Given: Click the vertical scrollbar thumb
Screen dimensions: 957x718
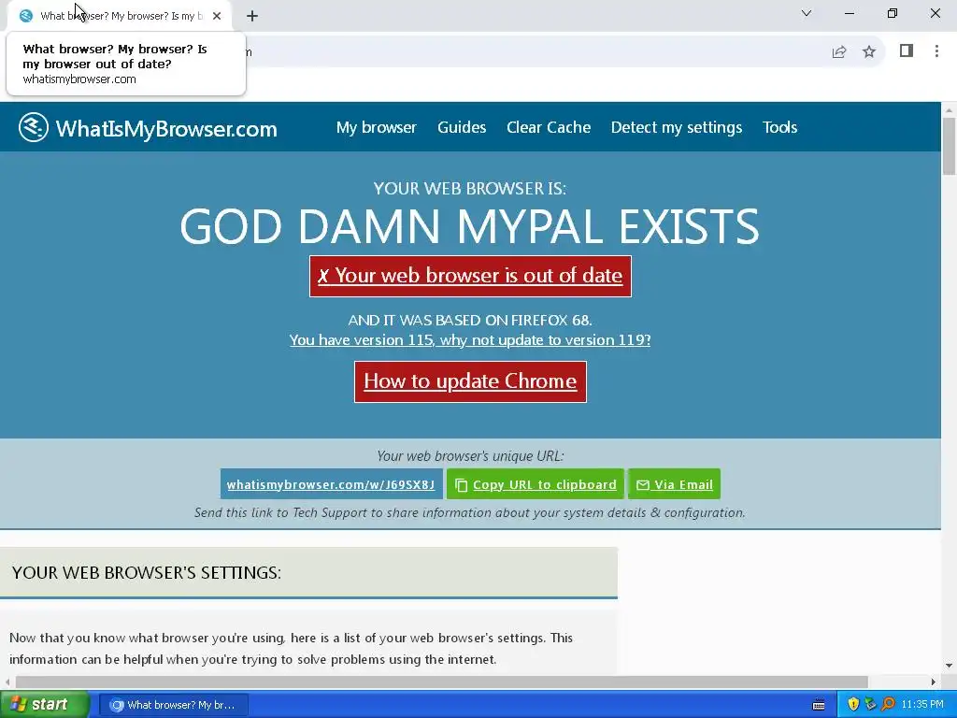Looking at the screenshot, I should coord(949,145).
